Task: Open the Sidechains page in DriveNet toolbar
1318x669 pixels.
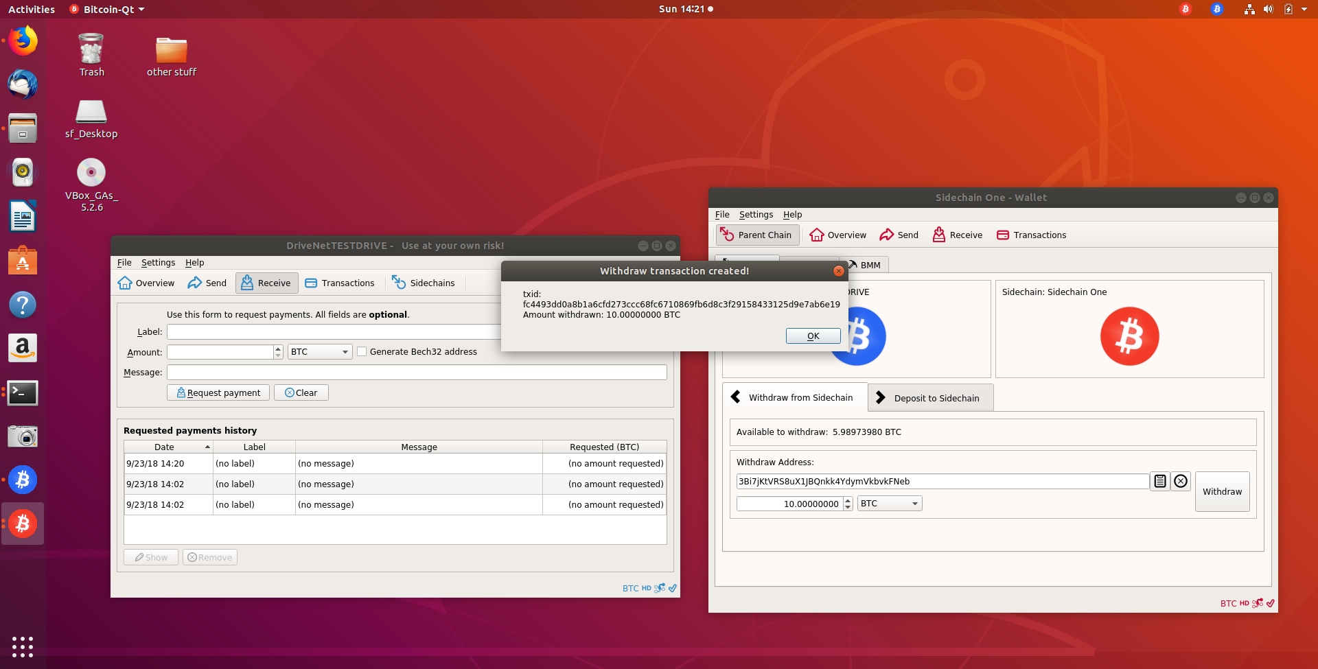Action: pos(423,283)
